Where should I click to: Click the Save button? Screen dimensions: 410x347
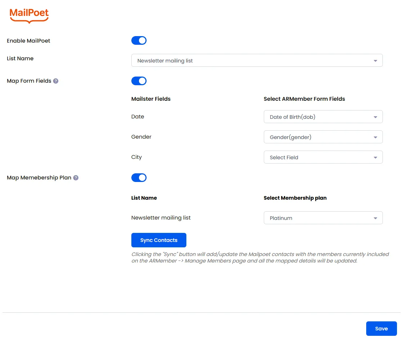tap(381, 329)
